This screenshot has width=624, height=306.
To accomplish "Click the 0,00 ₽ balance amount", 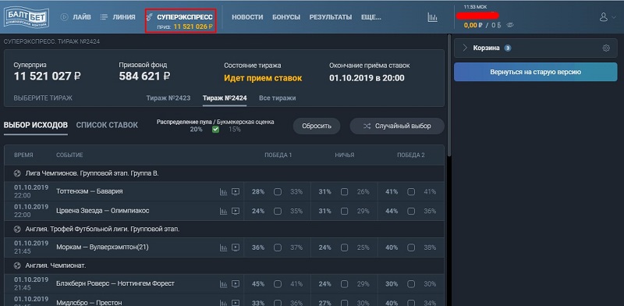I will (x=473, y=25).
